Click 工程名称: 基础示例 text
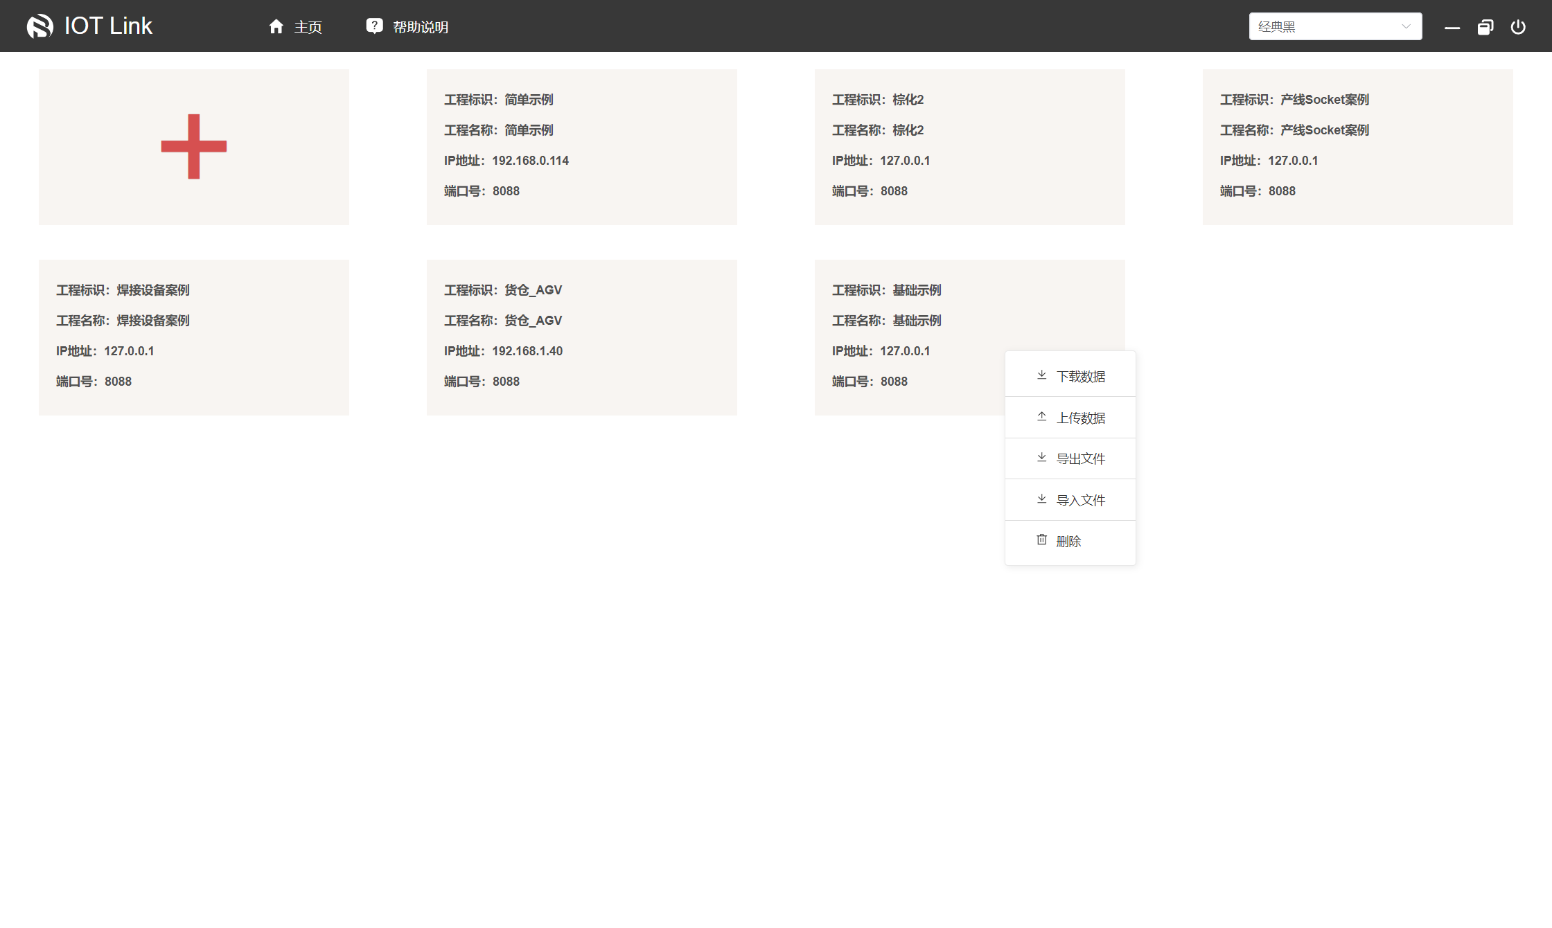The height and width of the screenshot is (928, 1552). 886,321
